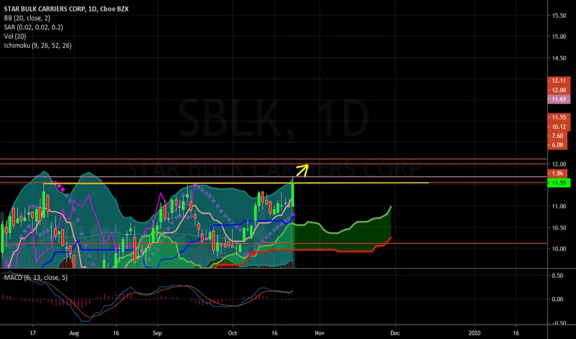Click the red 10.12 price label
The width and height of the screenshot is (576, 339).
pos(559,127)
